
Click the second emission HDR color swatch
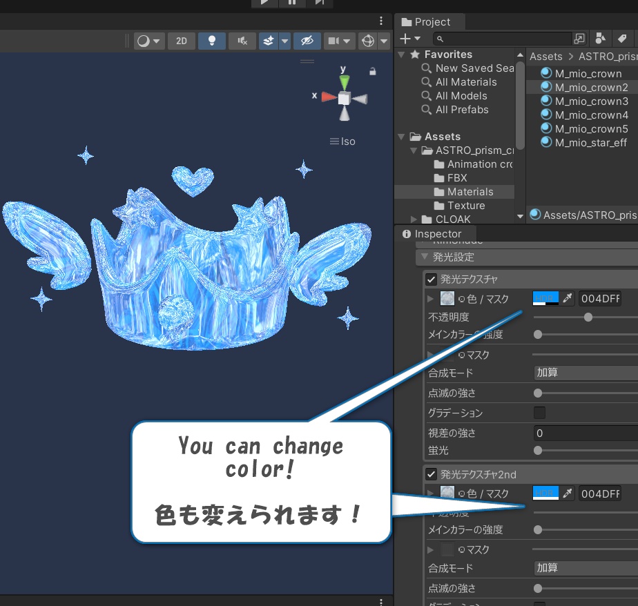[x=545, y=493]
